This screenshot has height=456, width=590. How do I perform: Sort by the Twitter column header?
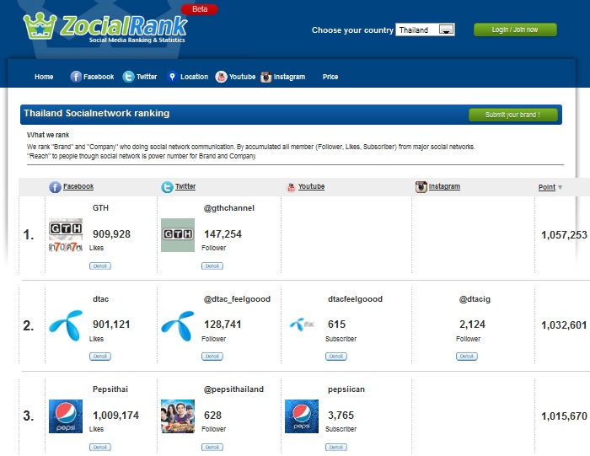tap(185, 186)
